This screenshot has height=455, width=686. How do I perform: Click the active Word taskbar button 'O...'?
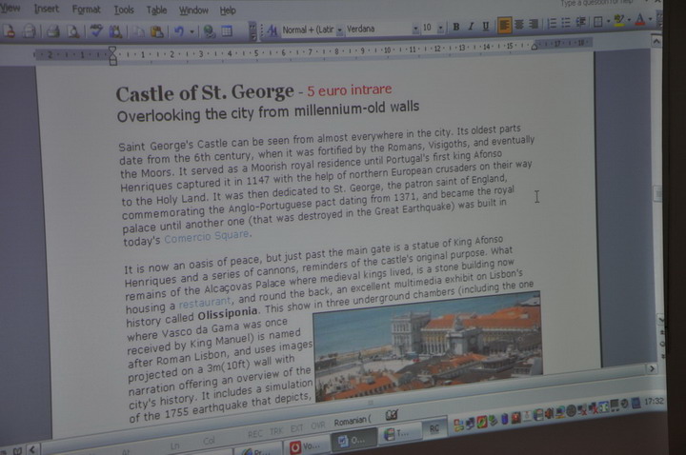tap(353, 440)
